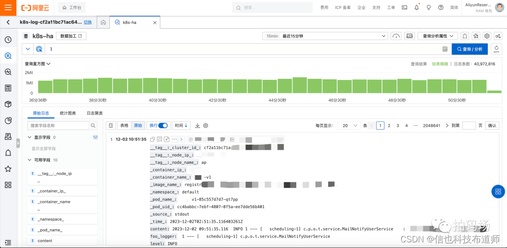The width and height of the screenshot is (507, 248).
Task: Open the 最近15分钟 time range dropdown
Action: [x=325, y=36]
